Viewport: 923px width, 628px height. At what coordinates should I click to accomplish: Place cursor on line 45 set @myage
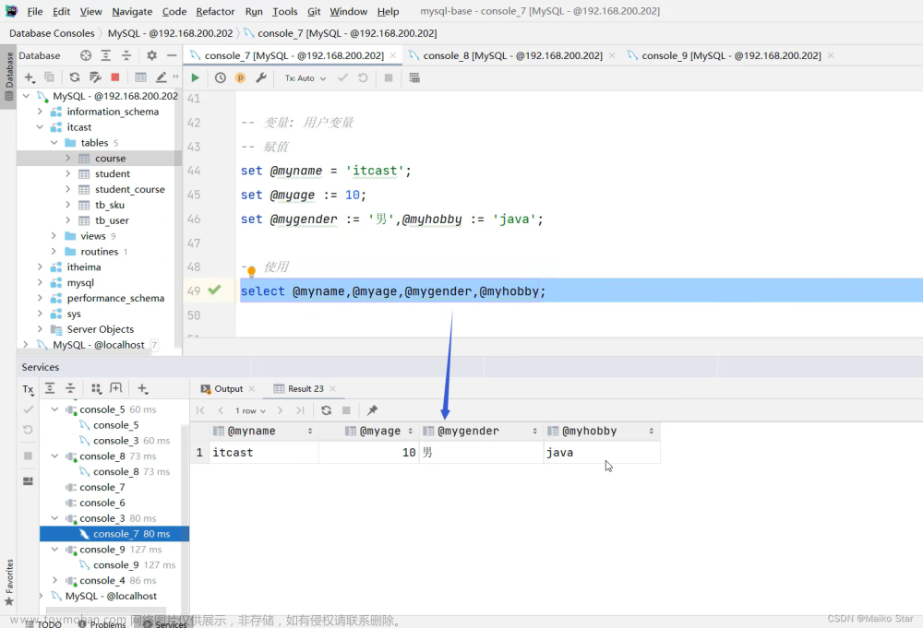click(x=303, y=195)
